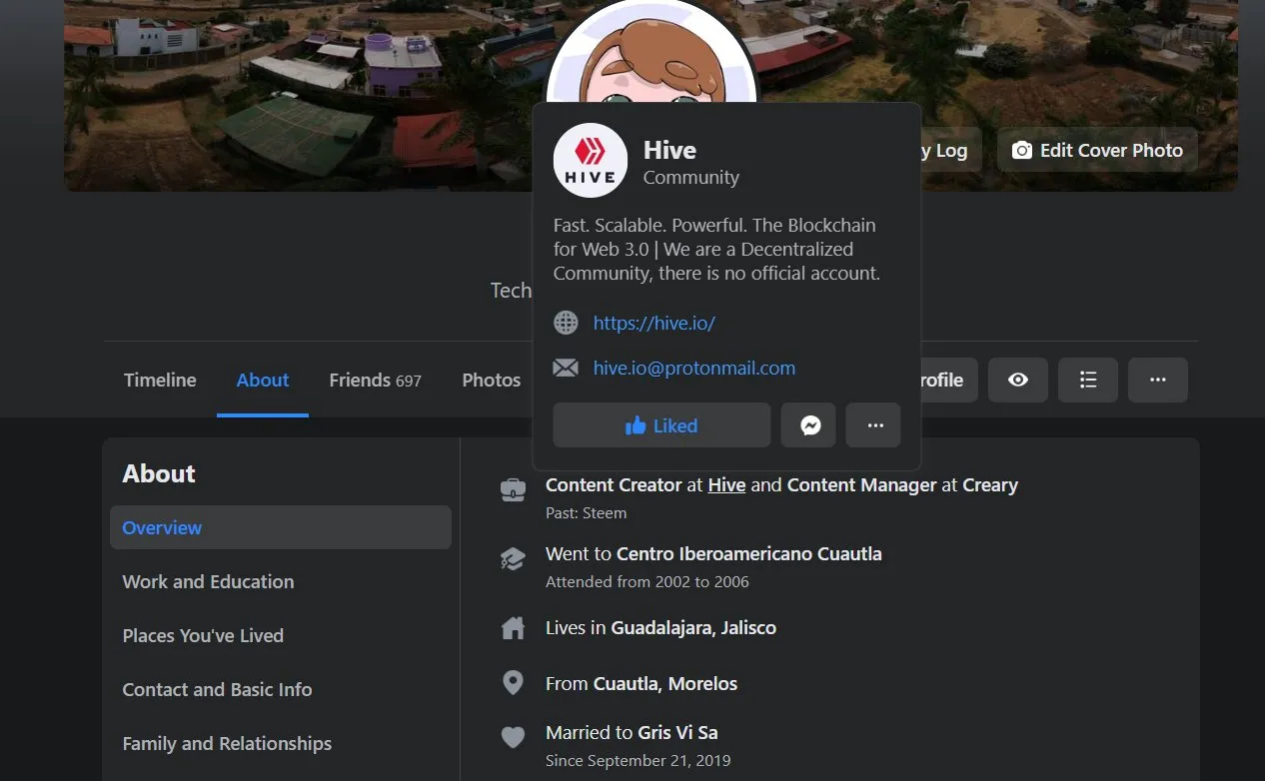Open more options in Hive popup
The image size is (1265, 781).
[873, 425]
